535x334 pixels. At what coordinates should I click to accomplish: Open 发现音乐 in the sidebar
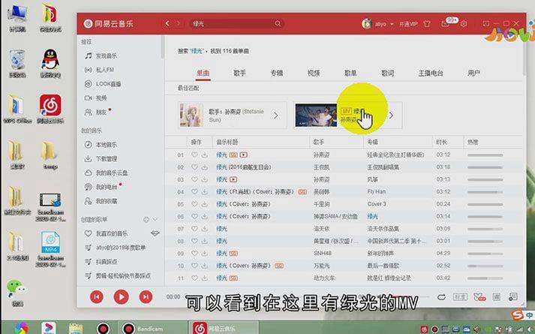click(101, 56)
